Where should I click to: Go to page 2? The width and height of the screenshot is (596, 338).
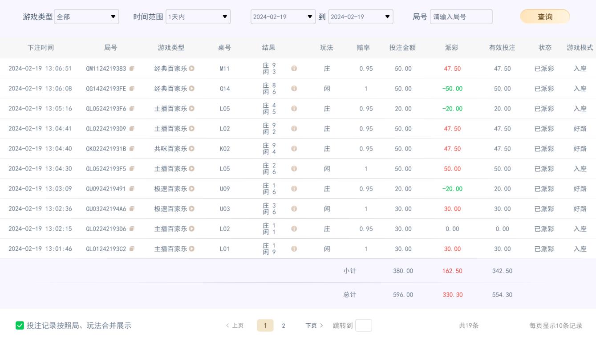(x=284, y=326)
